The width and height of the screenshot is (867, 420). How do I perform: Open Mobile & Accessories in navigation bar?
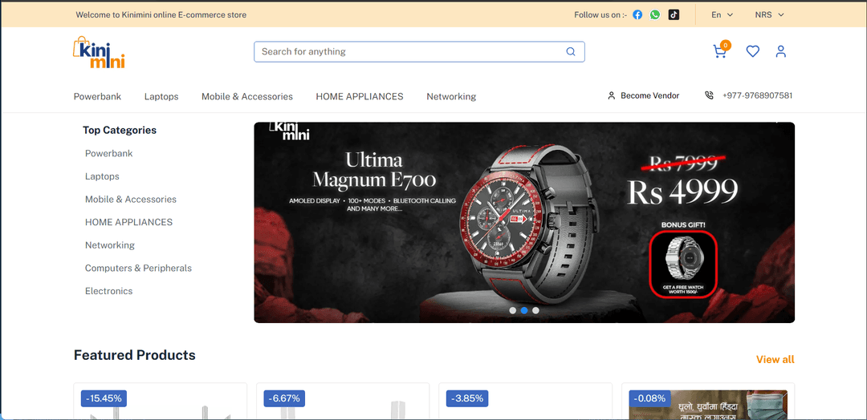tap(247, 96)
